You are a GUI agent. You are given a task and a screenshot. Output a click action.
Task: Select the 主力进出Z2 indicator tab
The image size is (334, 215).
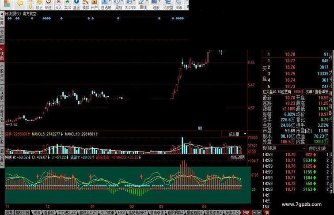67,212
